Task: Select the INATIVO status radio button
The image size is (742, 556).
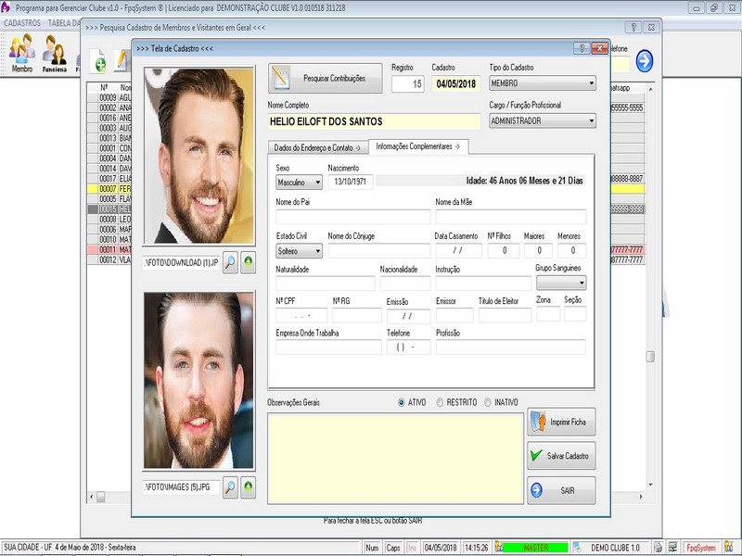Action: tap(488, 402)
